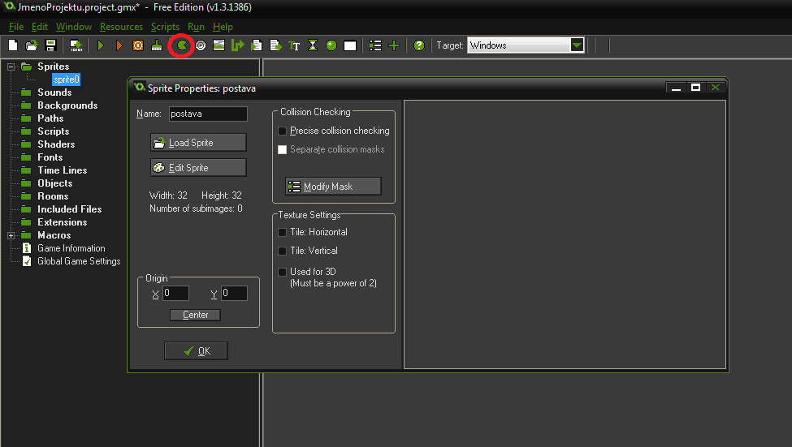Screen dimensions: 792x447
Task: Select the Sounds folder
Action: [54, 92]
